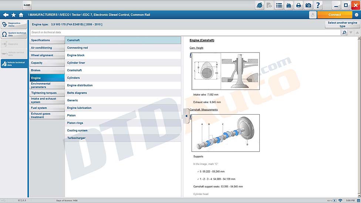Open the Generic entry
This screenshot has width=361, height=203.
pos(123,100)
